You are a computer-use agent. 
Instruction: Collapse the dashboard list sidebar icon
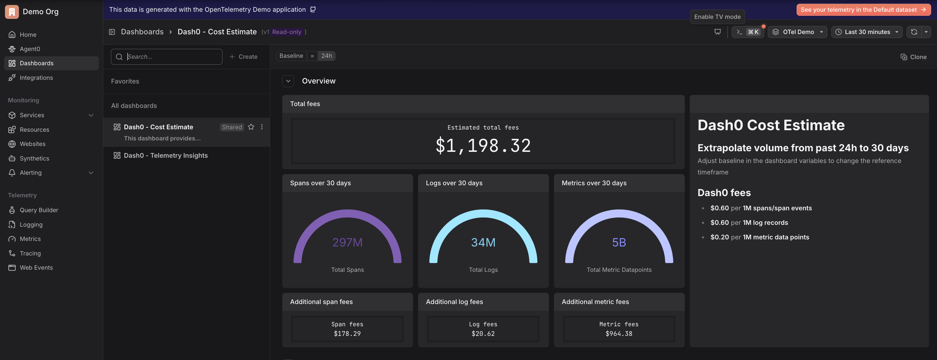click(x=112, y=32)
